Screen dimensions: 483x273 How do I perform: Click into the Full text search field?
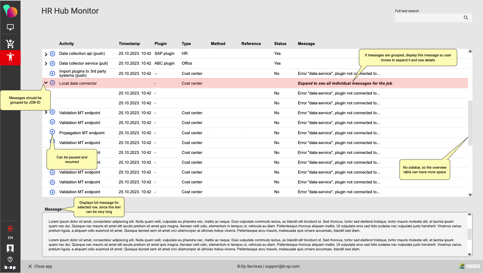point(428,18)
